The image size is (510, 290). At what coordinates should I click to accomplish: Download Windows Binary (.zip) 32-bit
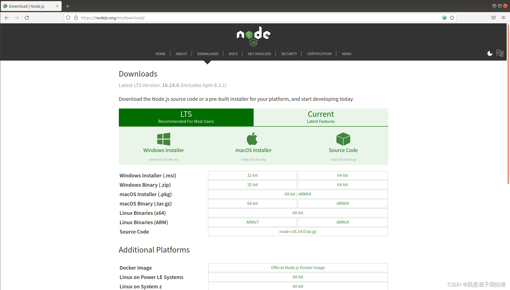(253, 185)
